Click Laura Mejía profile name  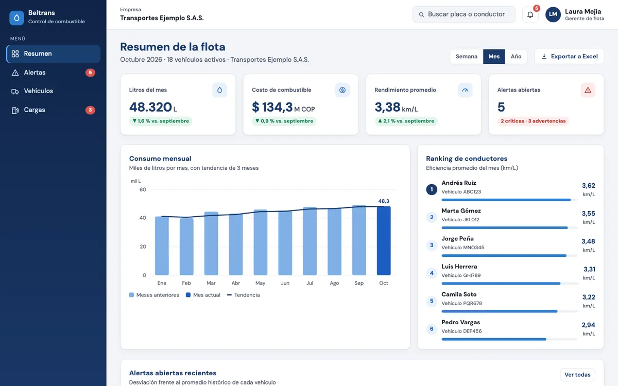tap(583, 11)
